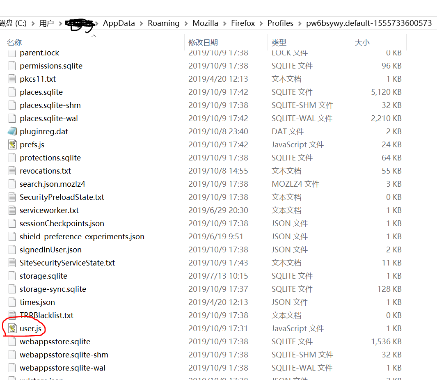The width and height of the screenshot is (437, 380).
Task: Select the places.sqlite file name
Action: [41, 92]
